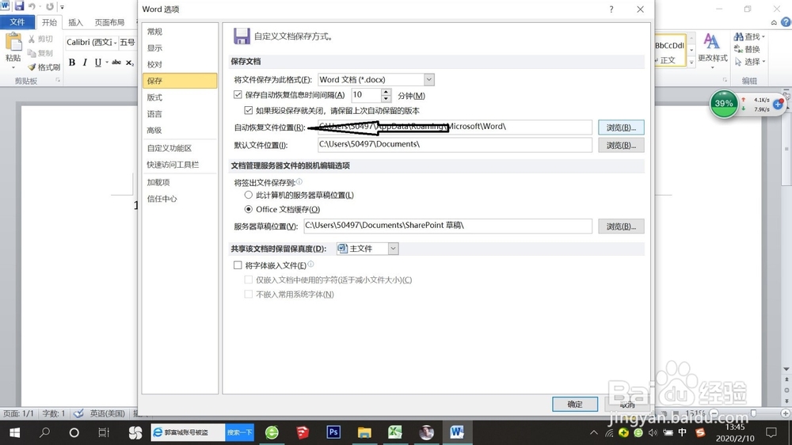
Task: Browse for AutoRecover file location
Action: click(x=621, y=127)
